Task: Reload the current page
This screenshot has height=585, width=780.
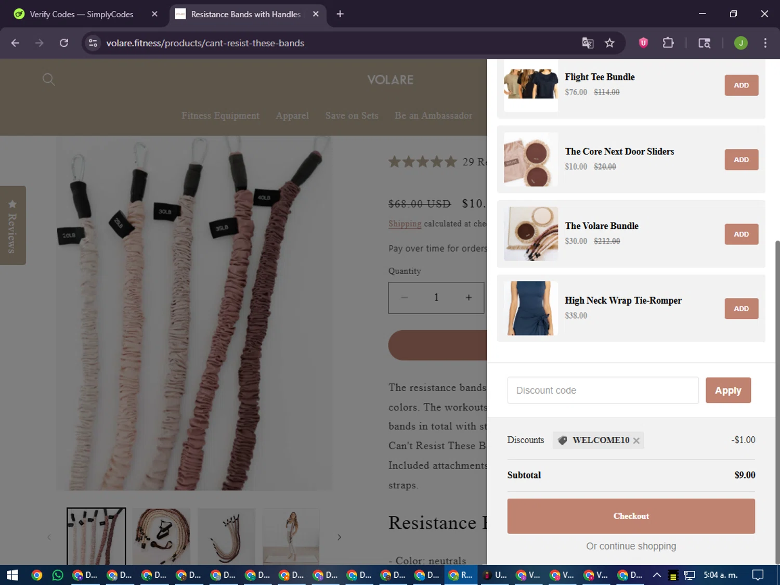Action: [64, 43]
